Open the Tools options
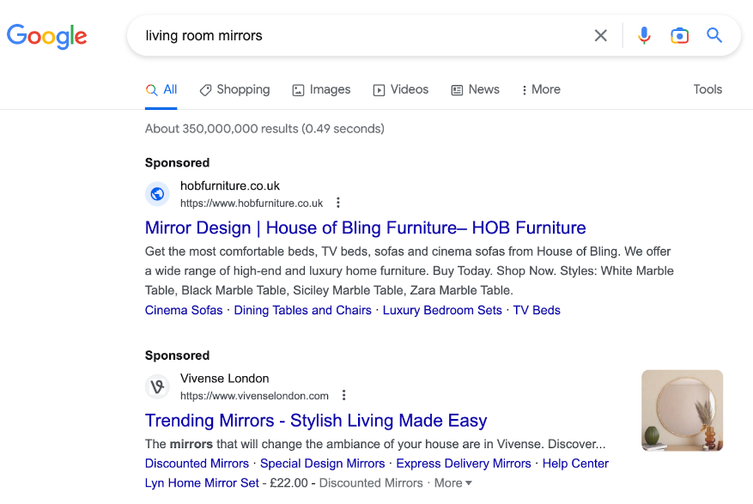 [x=707, y=89]
